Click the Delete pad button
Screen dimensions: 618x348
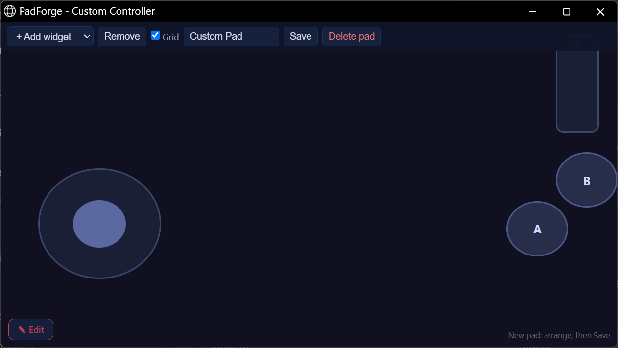[x=352, y=37]
